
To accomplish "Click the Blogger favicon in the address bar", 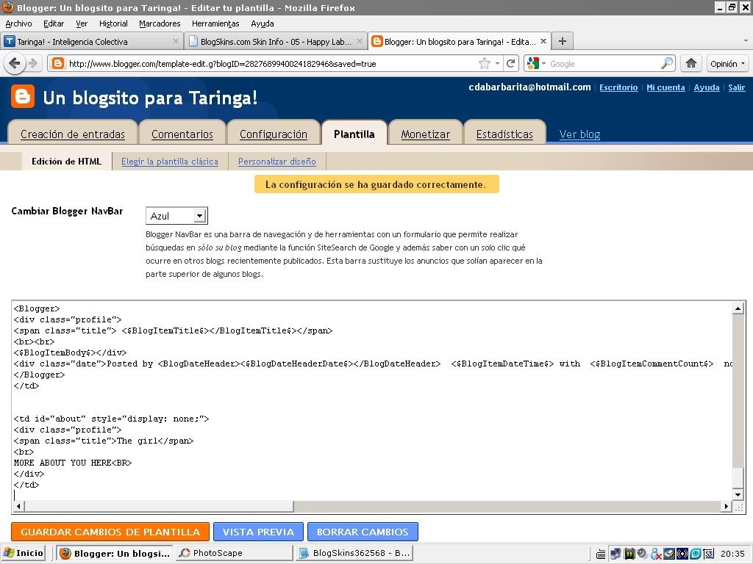I will 57,63.
